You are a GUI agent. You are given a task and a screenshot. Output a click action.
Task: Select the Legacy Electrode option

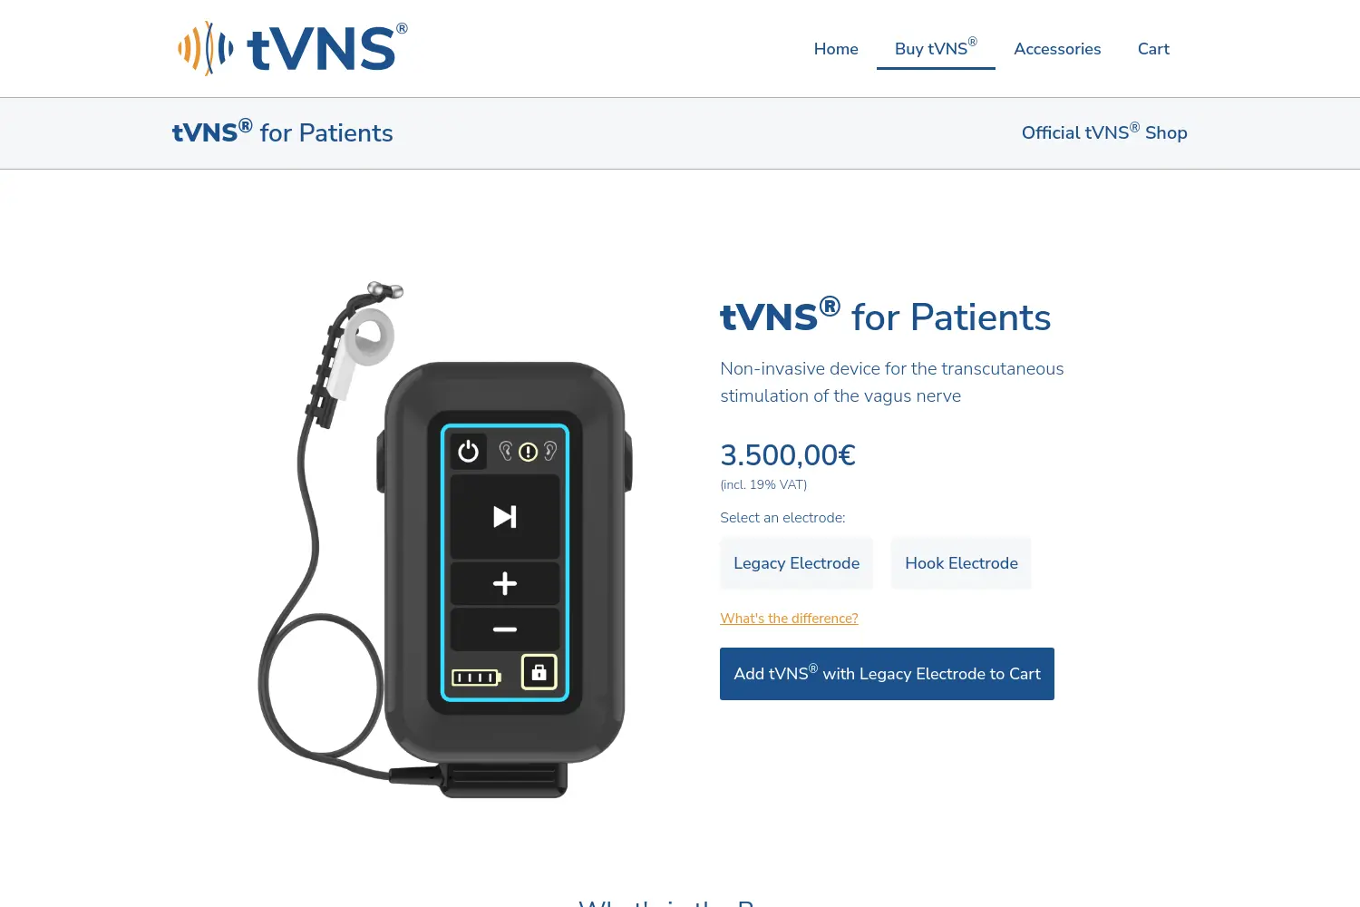(x=796, y=563)
